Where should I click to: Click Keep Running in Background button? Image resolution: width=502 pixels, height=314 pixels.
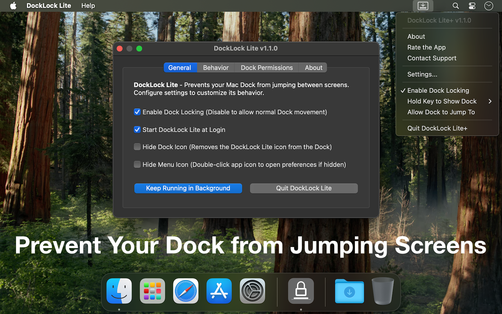pos(188,188)
